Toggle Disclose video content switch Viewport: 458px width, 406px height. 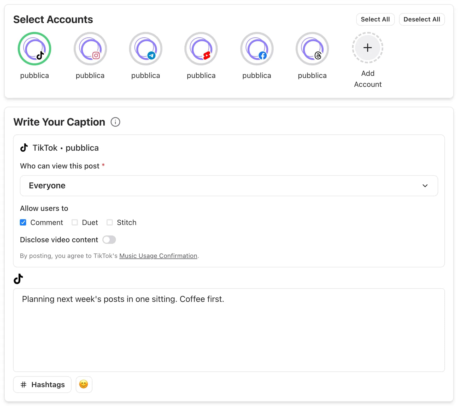[109, 240]
